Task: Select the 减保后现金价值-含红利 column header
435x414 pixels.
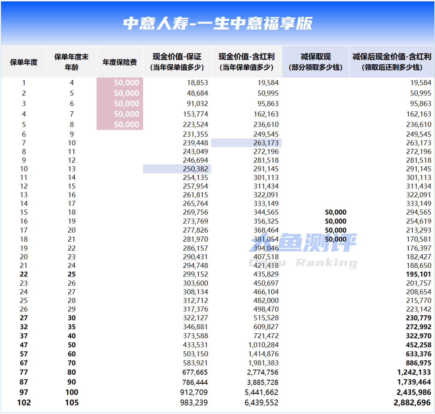Action: (x=391, y=62)
